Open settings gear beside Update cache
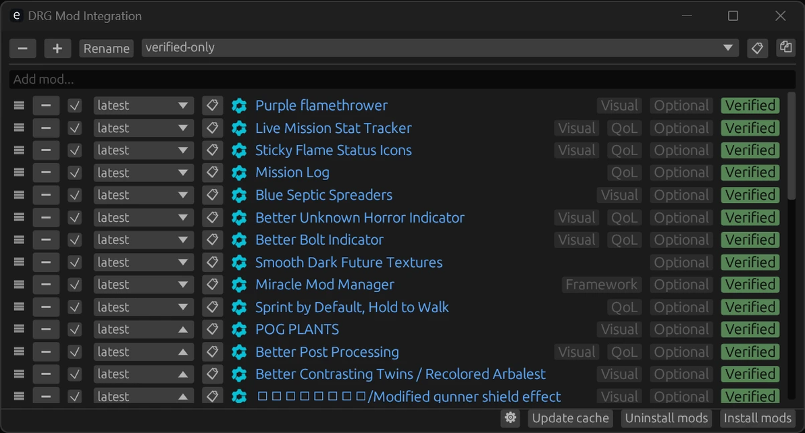Viewport: 805px width, 433px height. click(x=511, y=418)
